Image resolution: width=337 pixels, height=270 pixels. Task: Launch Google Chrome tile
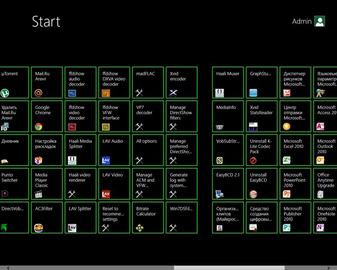[x=47, y=116]
